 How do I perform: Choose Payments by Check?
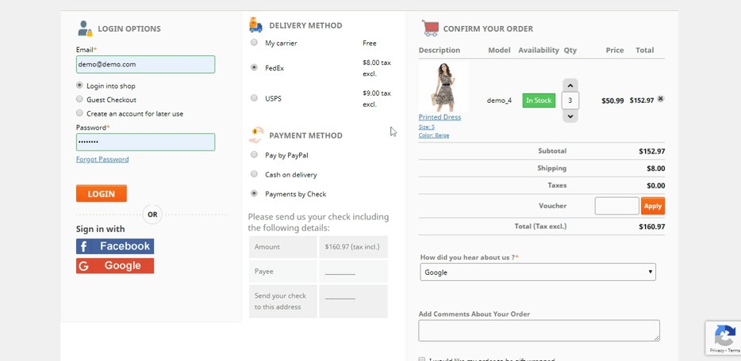(x=254, y=193)
